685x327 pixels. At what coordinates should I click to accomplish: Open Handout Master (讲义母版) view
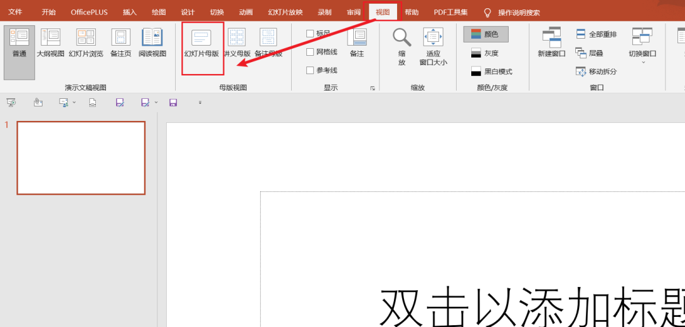tap(237, 43)
